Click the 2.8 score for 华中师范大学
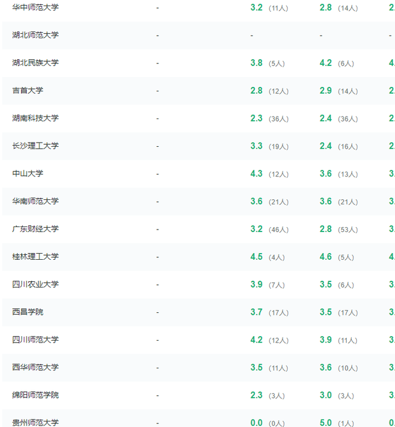 pyautogui.click(x=325, y=7)
